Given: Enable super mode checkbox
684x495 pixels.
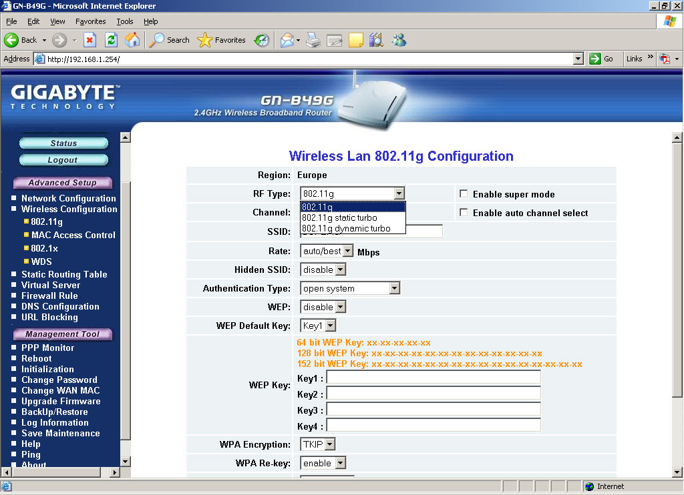Looking at the screenshot, I should tap(464, 194).
